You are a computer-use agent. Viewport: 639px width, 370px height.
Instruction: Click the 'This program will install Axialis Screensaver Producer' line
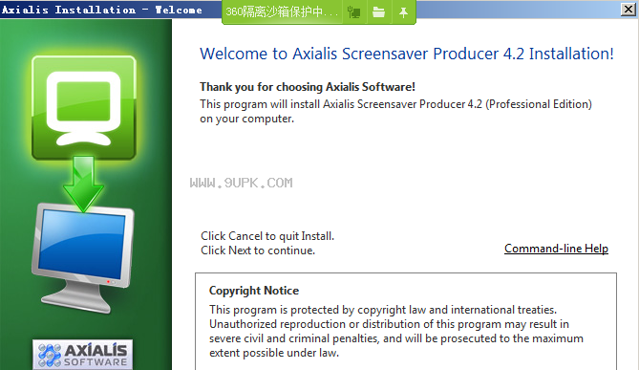tap(395, 104)
